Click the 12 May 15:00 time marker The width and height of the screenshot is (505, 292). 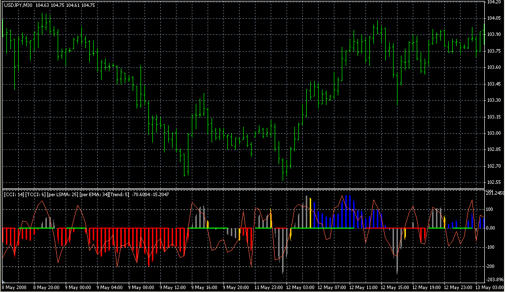[x=396, y=287]
